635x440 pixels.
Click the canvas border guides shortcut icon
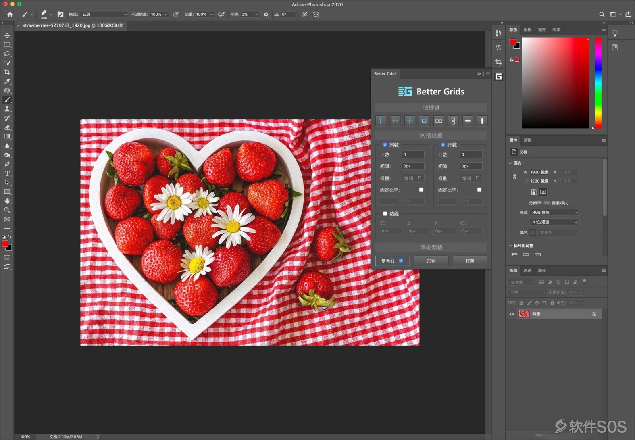click(x=424, y=121)
